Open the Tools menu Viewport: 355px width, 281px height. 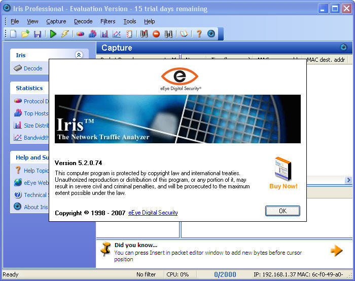pyautogui.click(x=130, y=21)
